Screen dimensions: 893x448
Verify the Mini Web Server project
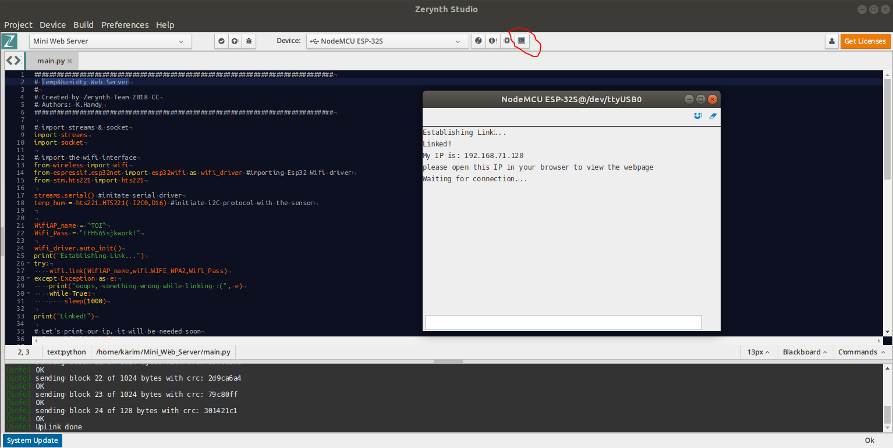tap(221, 41)
